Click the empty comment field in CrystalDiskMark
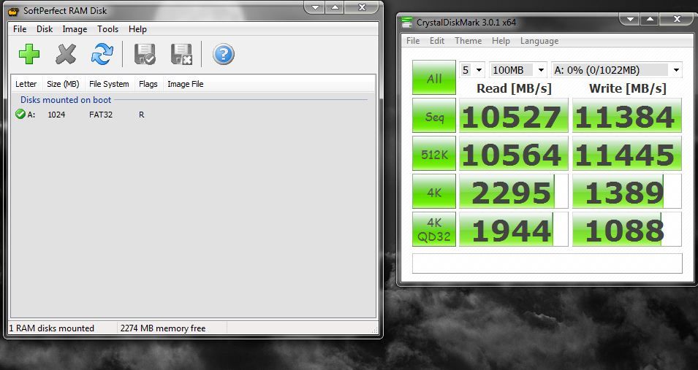Screen dimensions: 698x370 (547, 263)
